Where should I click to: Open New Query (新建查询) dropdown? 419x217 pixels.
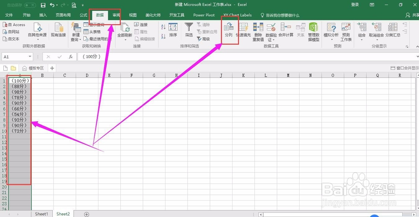[76, 32]
